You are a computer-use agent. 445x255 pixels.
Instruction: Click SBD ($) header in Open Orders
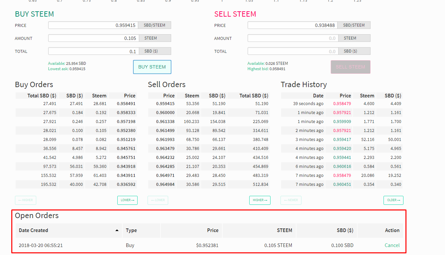pos(327,230)
